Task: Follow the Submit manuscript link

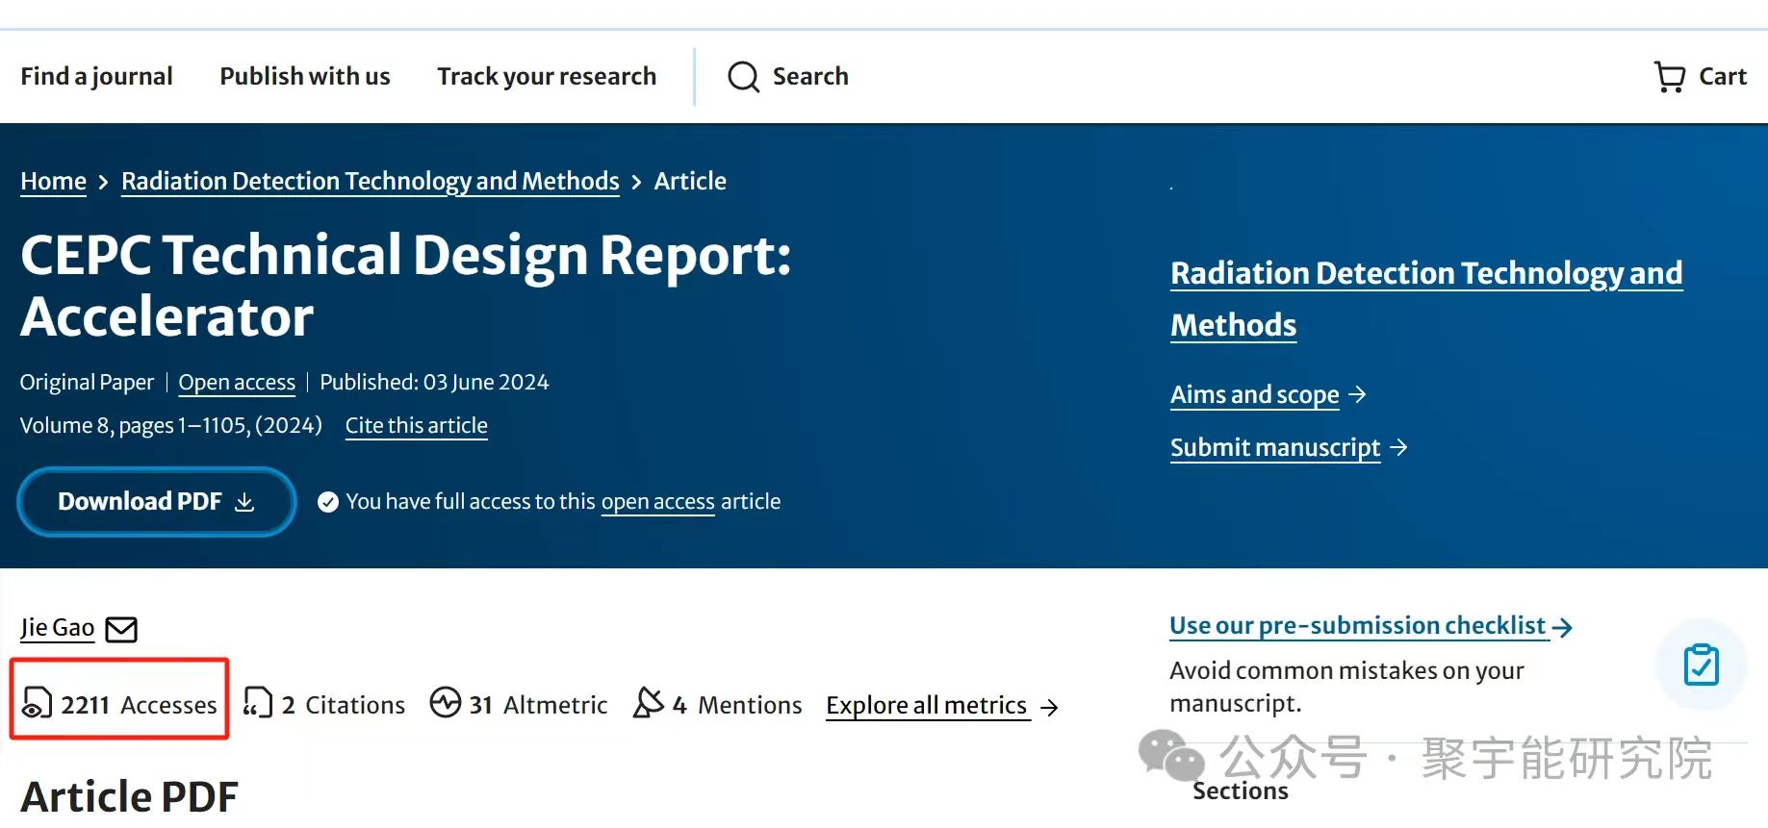Action: (x=1274, y=448)
